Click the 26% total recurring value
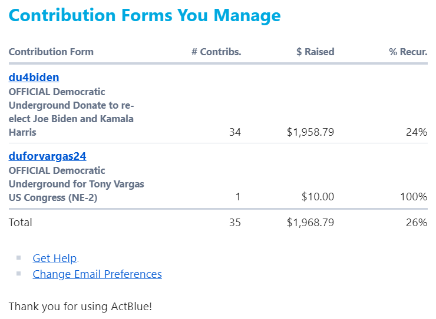This screenshot has width=436, height=319. [416, 223]
